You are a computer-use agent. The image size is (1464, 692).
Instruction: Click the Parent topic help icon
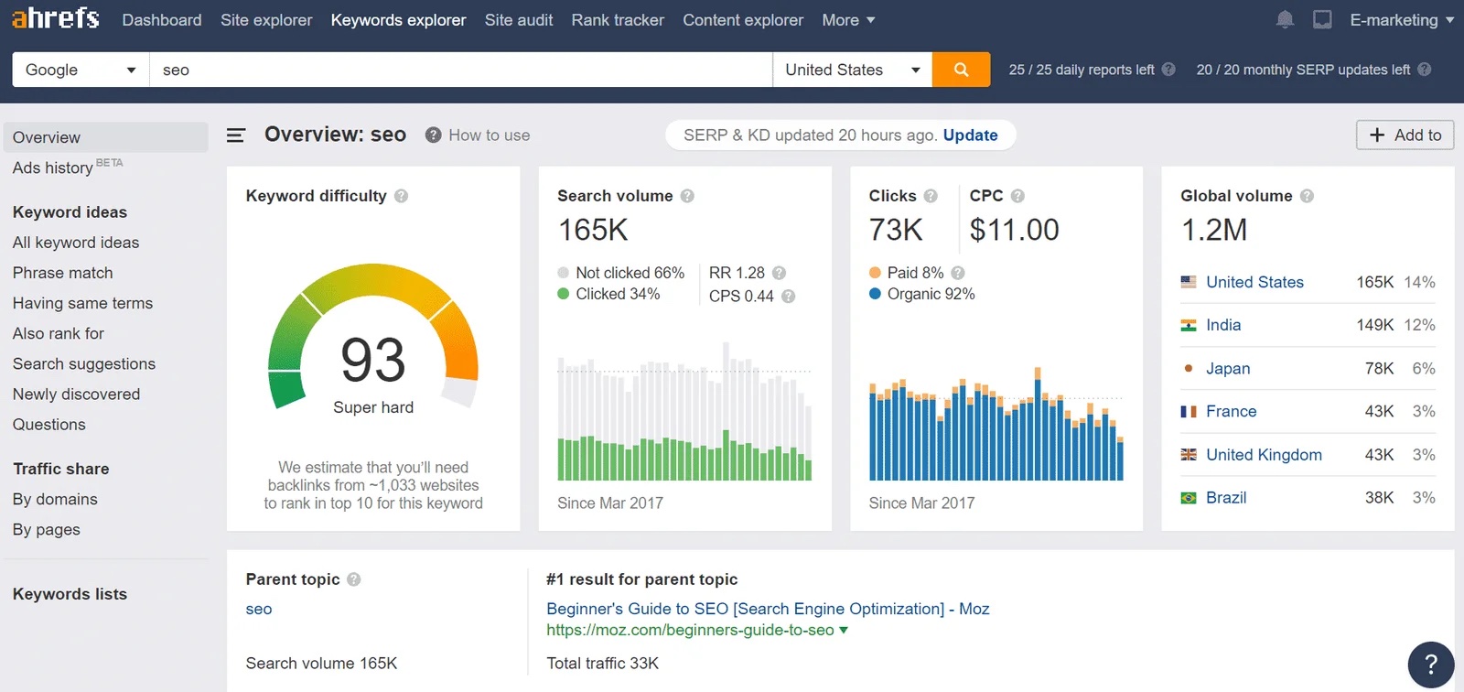coord(354,579)
